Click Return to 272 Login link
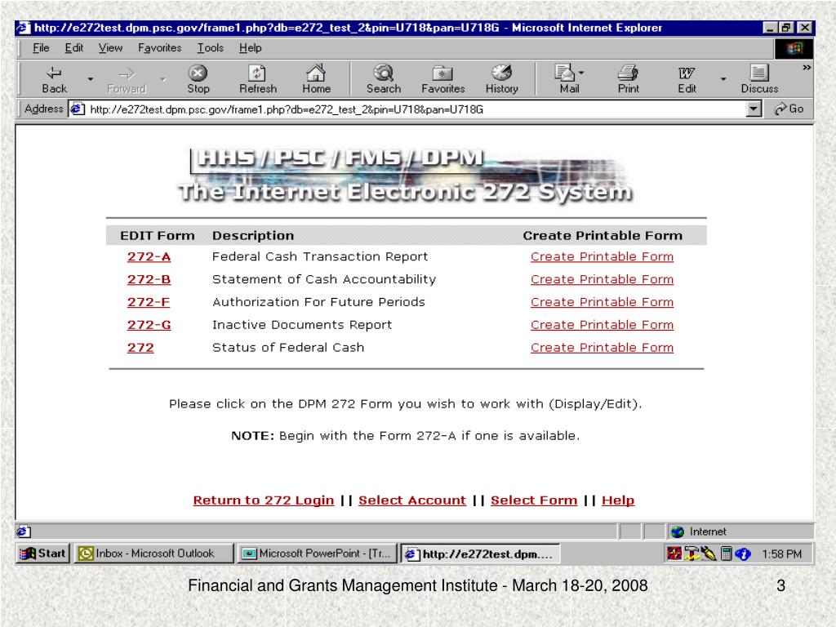The width and height of the screenshot is (836, 627). (x=264, y=500)
